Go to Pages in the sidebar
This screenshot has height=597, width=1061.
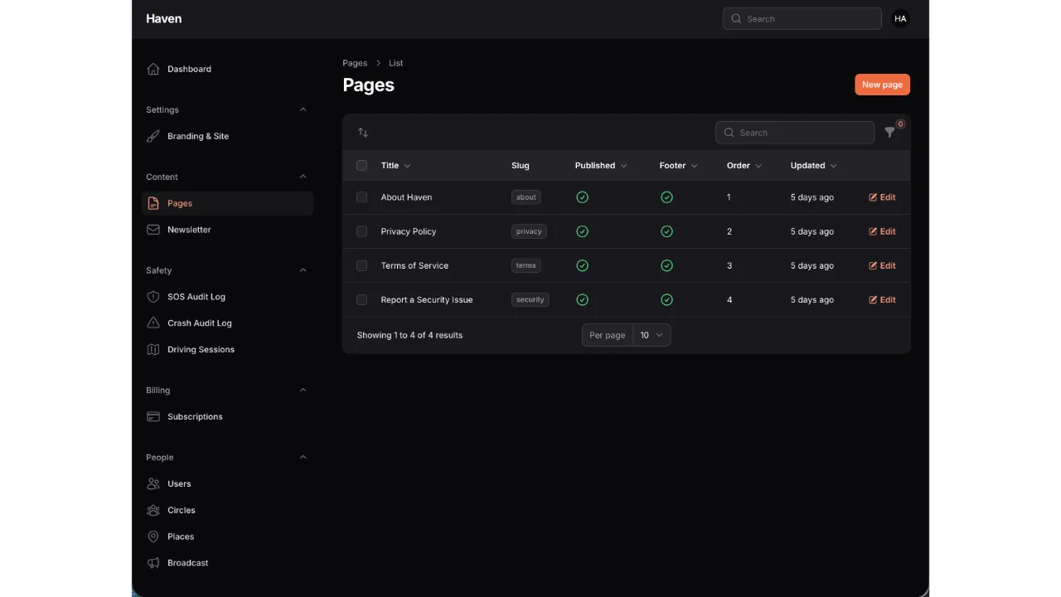(227, 203)
